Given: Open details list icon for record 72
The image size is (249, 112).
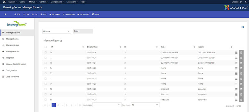Looking at the screenshot, I should [236, 79].
